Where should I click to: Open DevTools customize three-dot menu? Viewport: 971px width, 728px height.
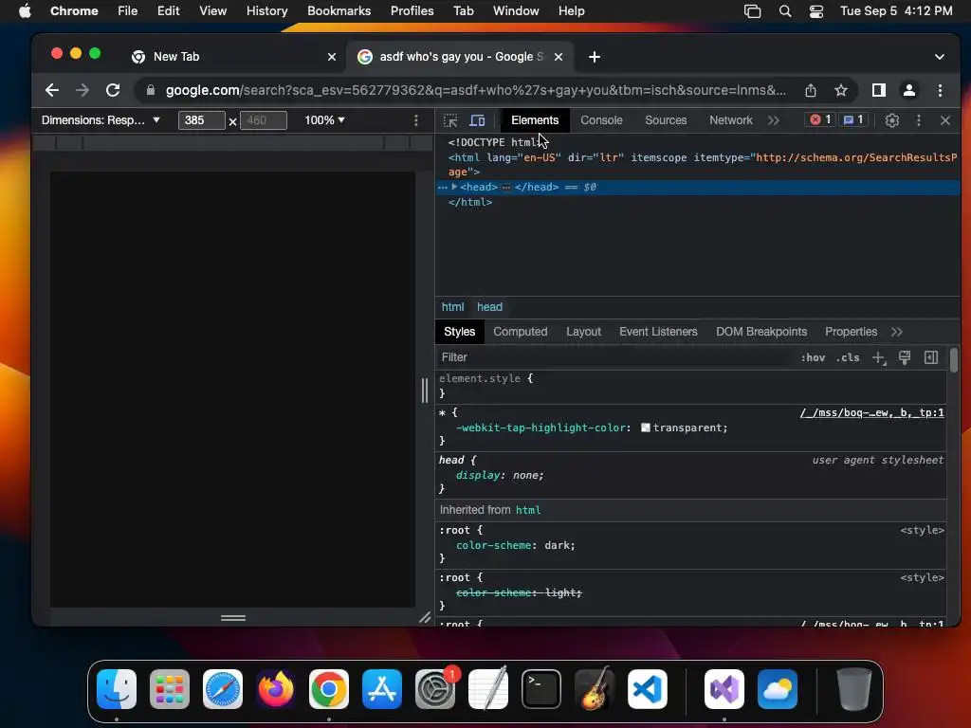point(919,120)
